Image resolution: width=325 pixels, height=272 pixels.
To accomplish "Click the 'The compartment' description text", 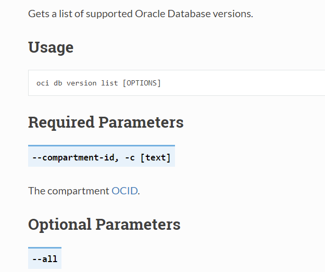I will pos(84,191).
